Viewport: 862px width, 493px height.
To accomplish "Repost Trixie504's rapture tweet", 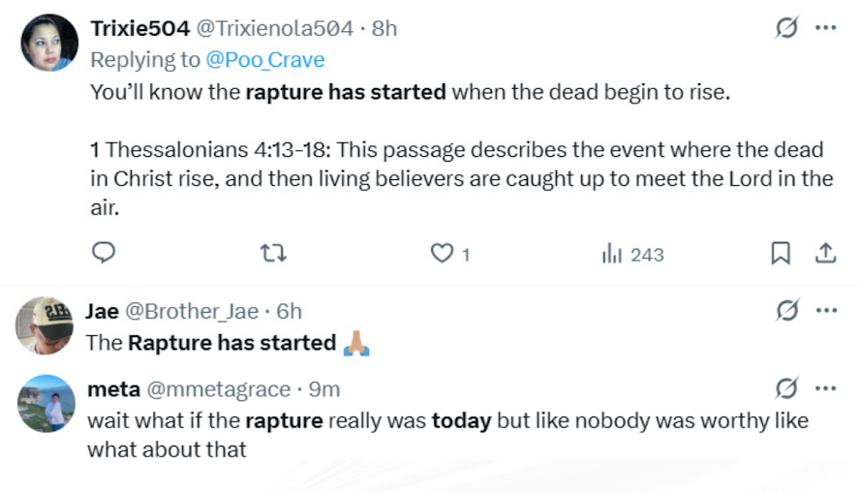I will 274,254.
